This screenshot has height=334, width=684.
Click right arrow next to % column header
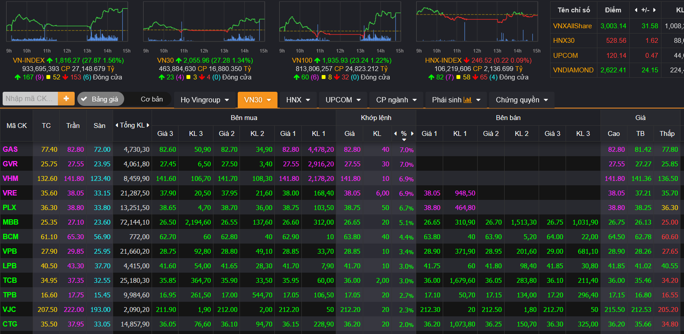pos(412,133)
